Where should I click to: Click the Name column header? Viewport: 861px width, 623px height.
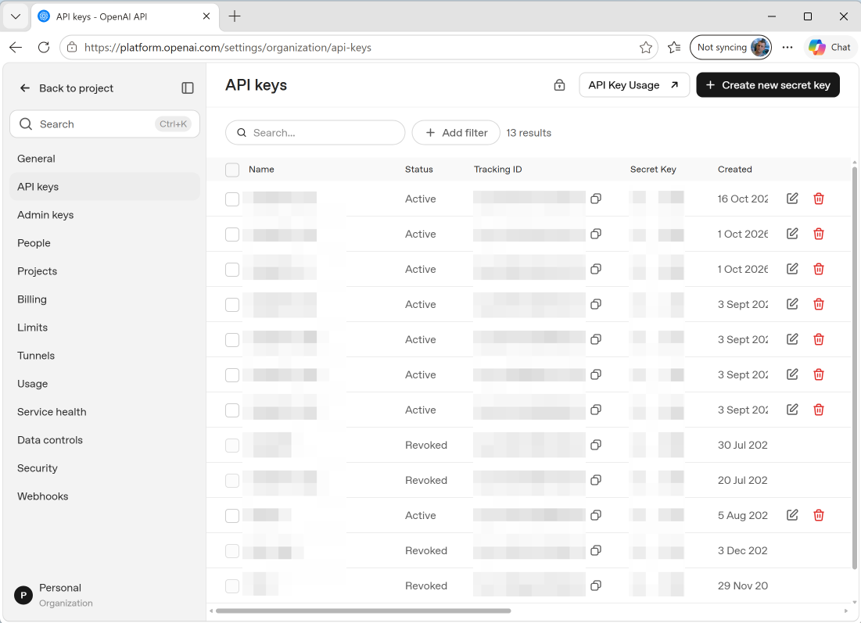pyautogui.click(x=261, y=169)
